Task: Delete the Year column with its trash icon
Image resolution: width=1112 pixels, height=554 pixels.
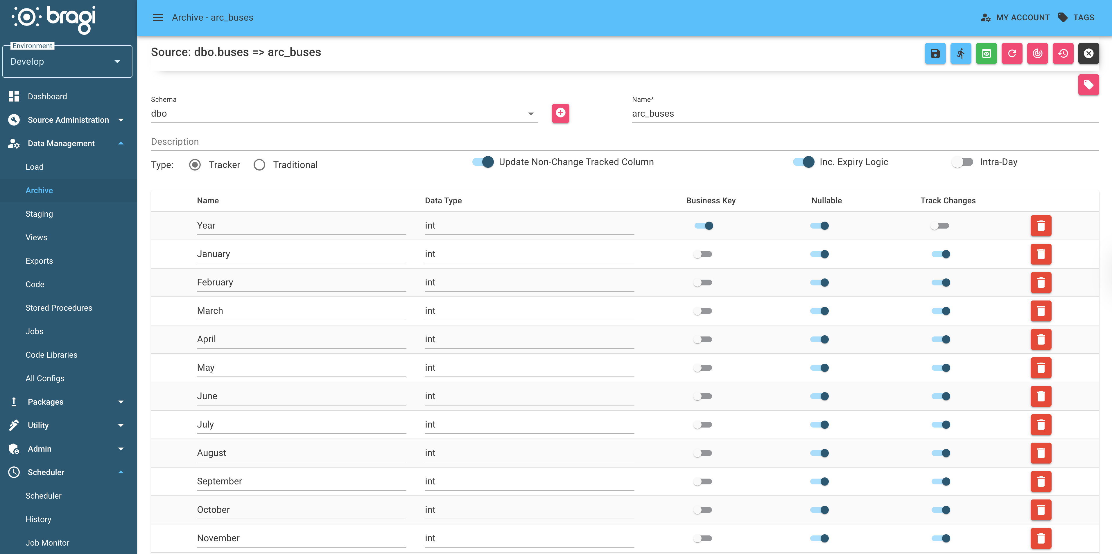Action: tap(1041, 225)
